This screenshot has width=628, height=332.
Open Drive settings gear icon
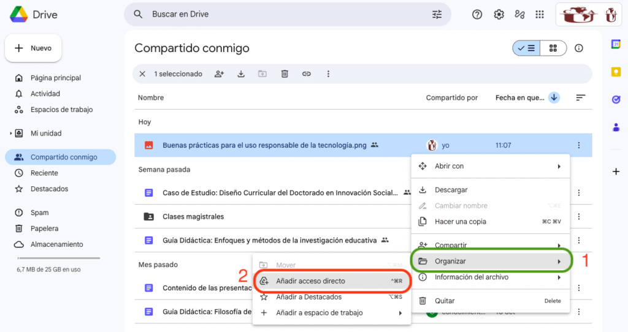tap(499, 15)
